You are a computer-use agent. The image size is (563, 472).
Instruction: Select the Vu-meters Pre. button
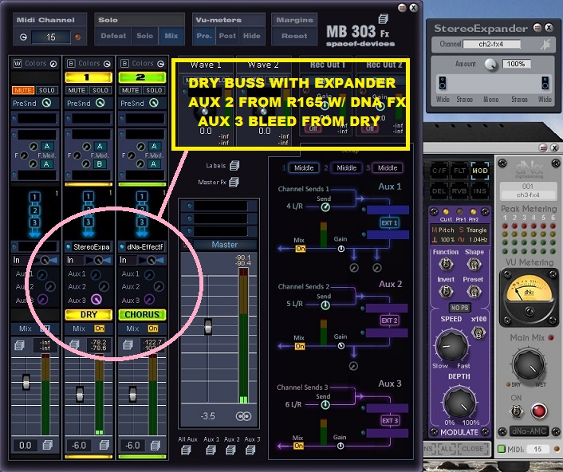point(204,36)
